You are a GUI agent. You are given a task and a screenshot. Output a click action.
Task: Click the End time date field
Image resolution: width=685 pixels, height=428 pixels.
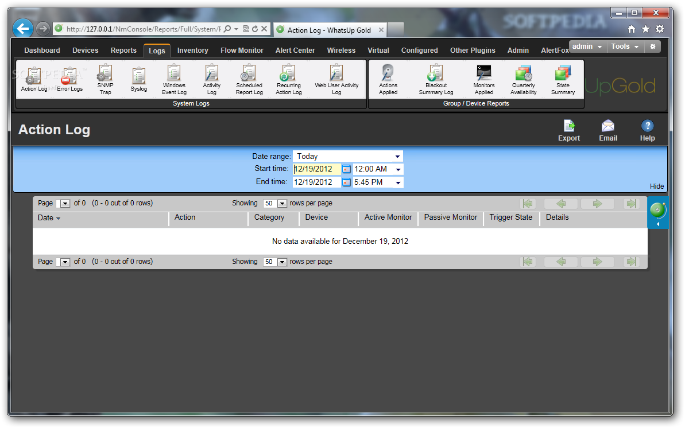(316, 182)
